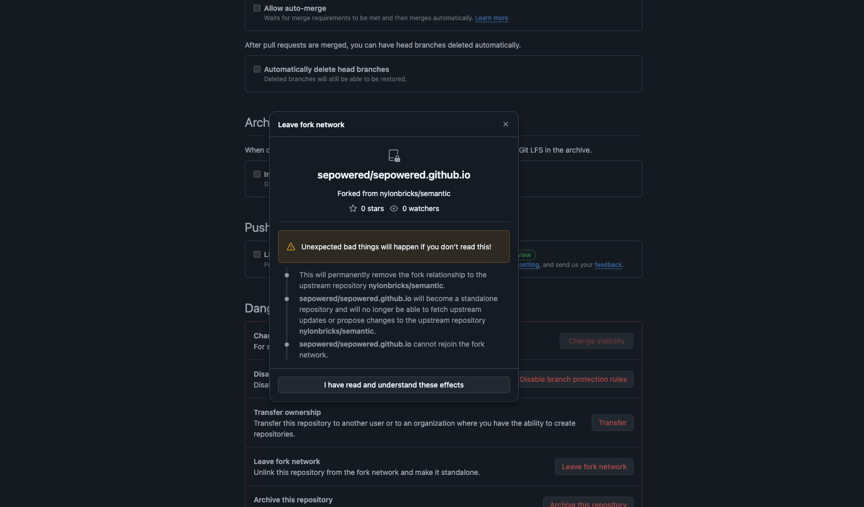Click the sepowered/sepowered.github.io repository title

tap(393, 175)
